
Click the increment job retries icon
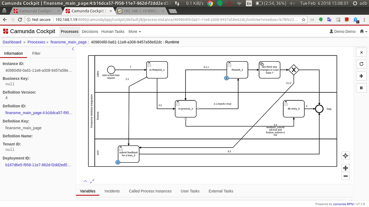(361, 64)
